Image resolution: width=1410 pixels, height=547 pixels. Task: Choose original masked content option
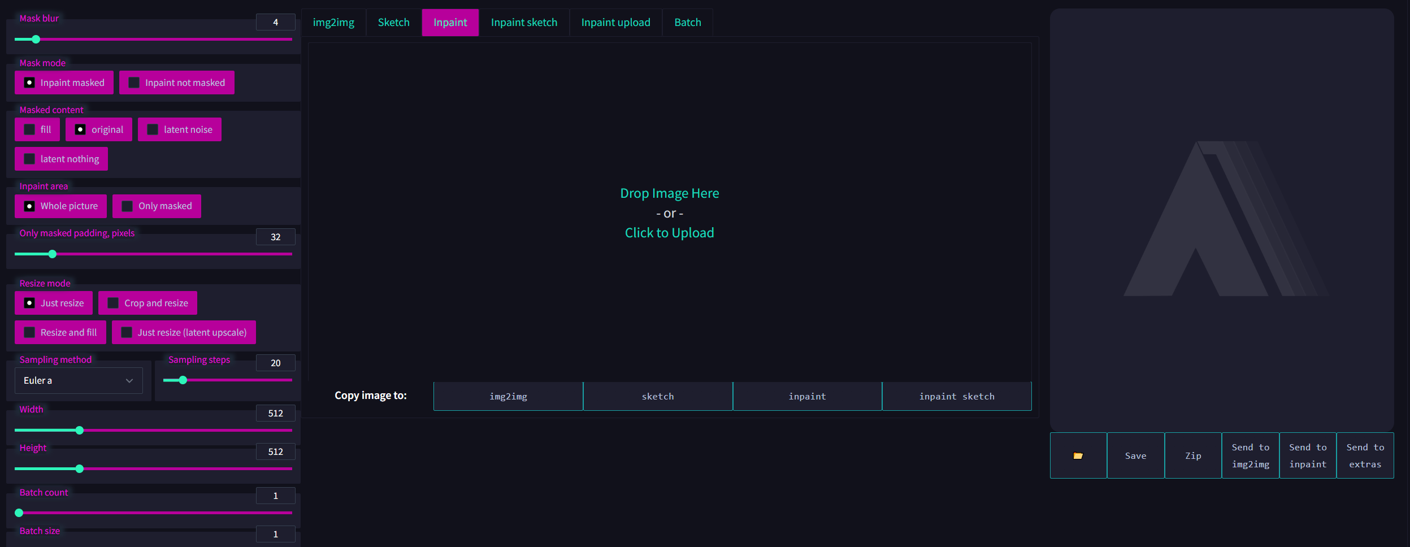[99, 129]
